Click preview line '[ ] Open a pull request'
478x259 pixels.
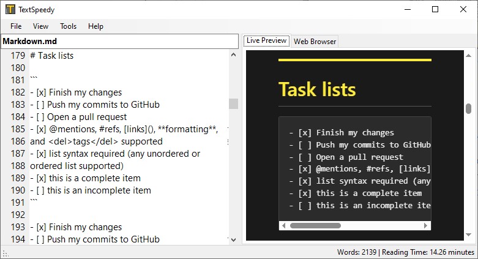point(346,157)
